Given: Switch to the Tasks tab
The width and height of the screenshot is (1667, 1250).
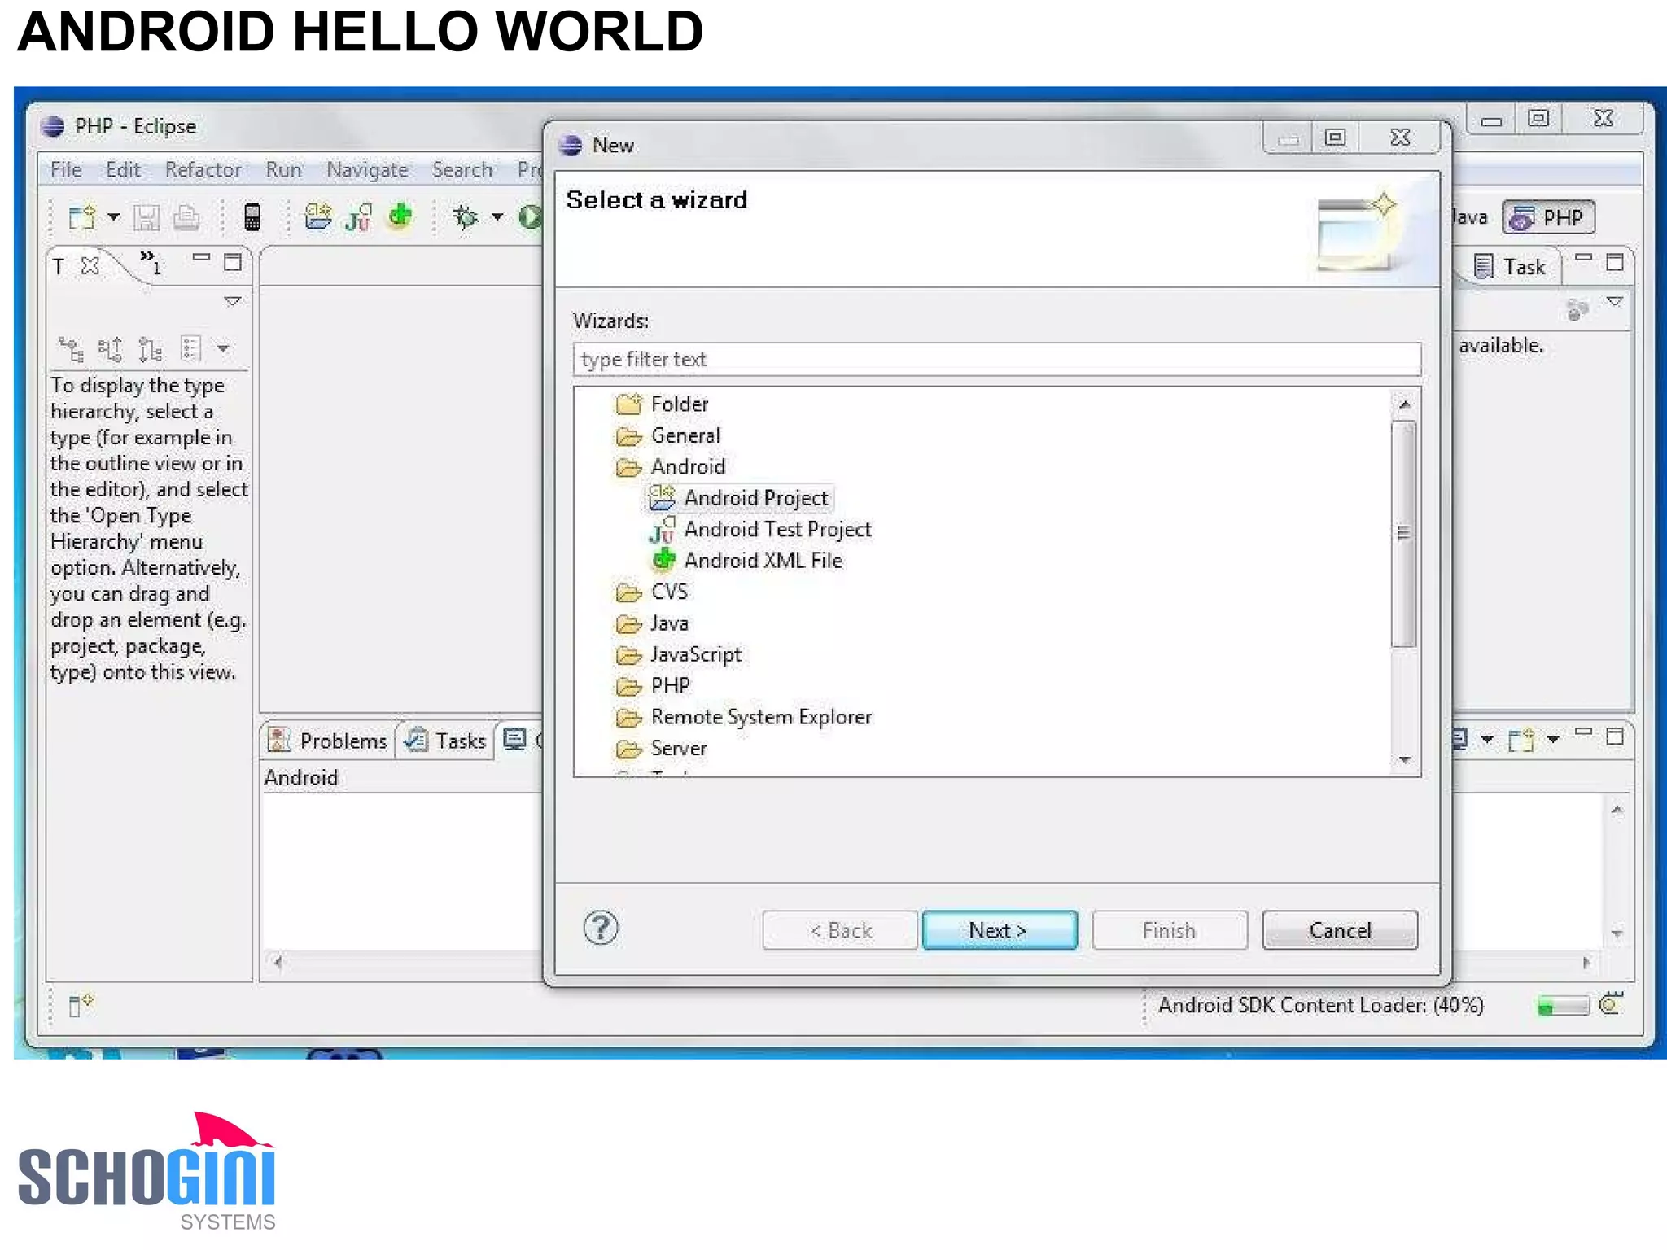Looking at the screenshot, I should [x=446, y=741].
